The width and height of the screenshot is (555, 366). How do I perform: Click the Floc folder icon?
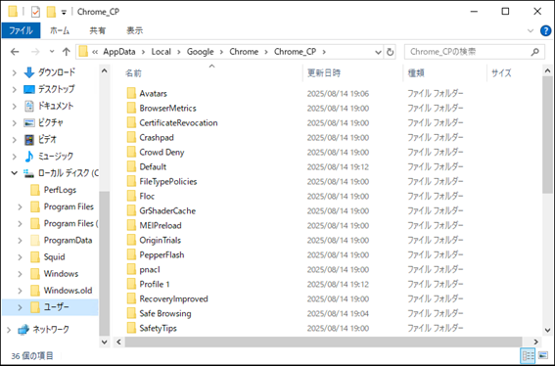(x=131, y=196)
